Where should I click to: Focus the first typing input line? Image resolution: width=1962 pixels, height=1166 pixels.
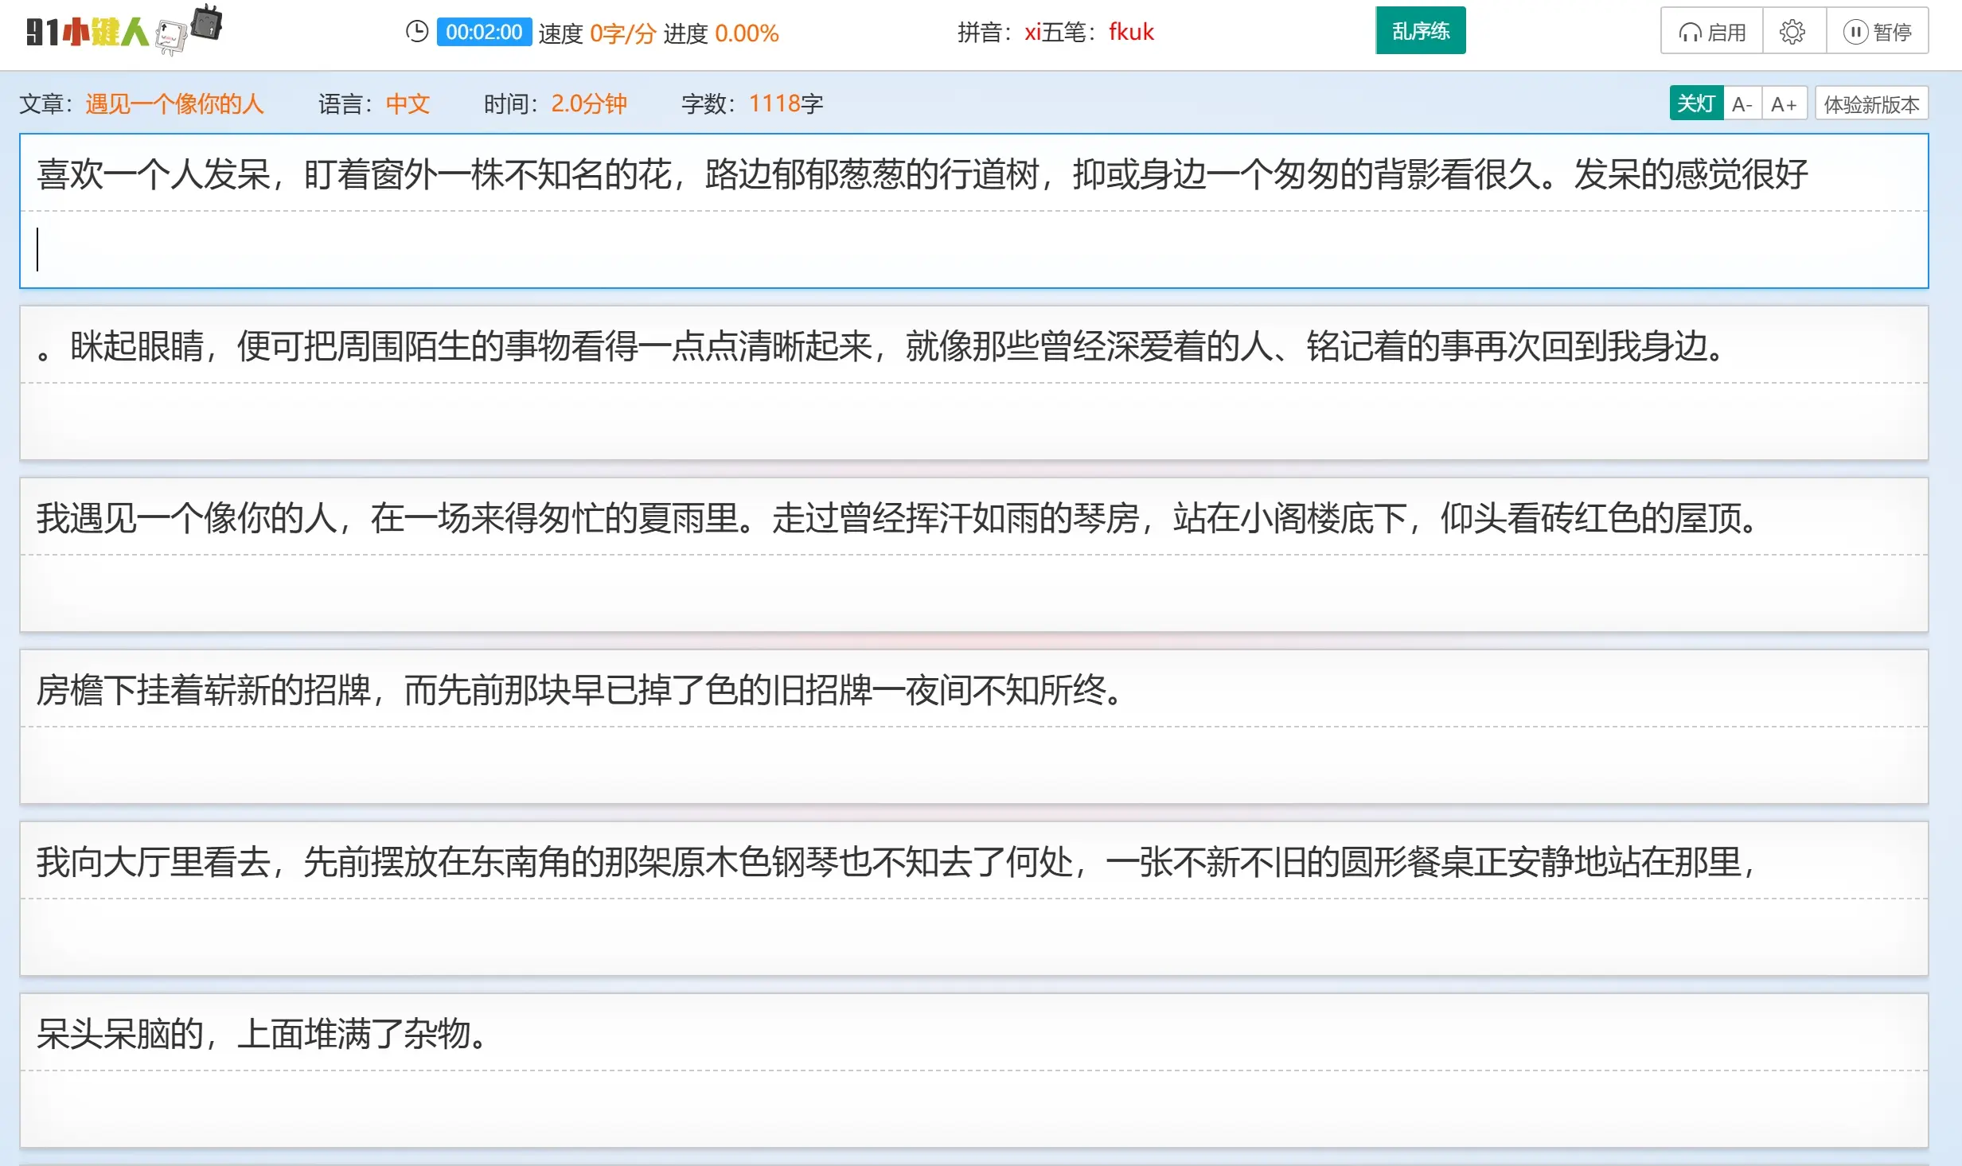pos(973,249)
